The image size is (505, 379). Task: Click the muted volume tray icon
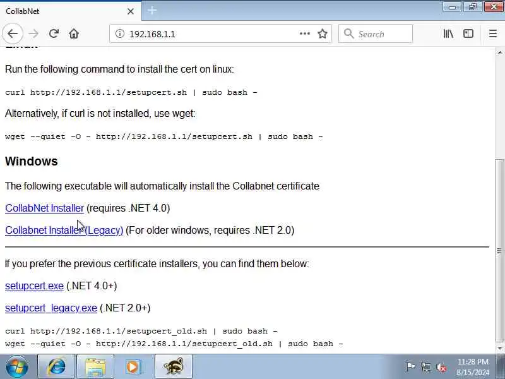441,367
